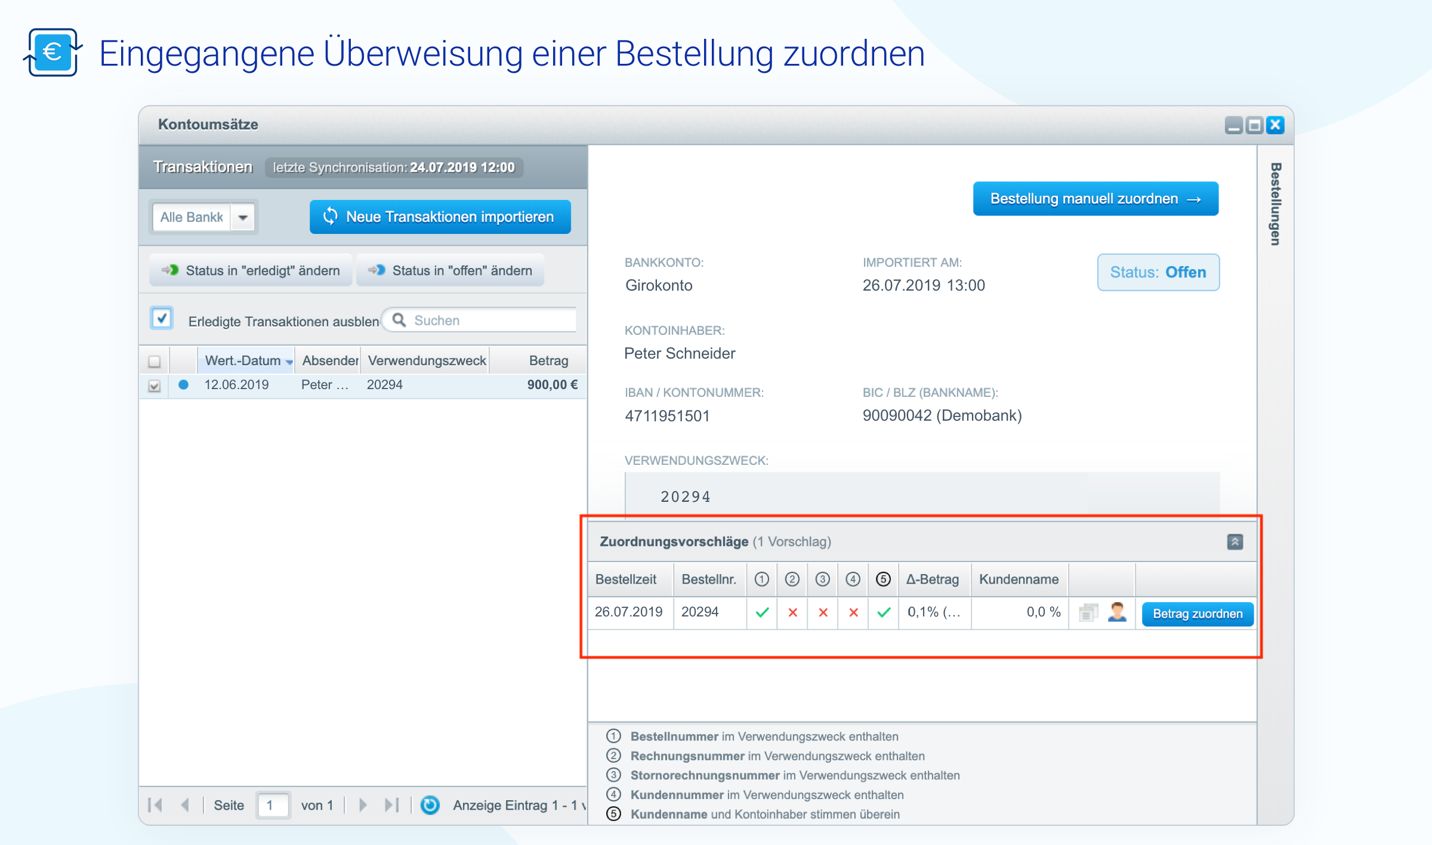Sort by Wert.-Datum column arrow
The width and height of the screenshot is (1432, 845).
[289, 362]
